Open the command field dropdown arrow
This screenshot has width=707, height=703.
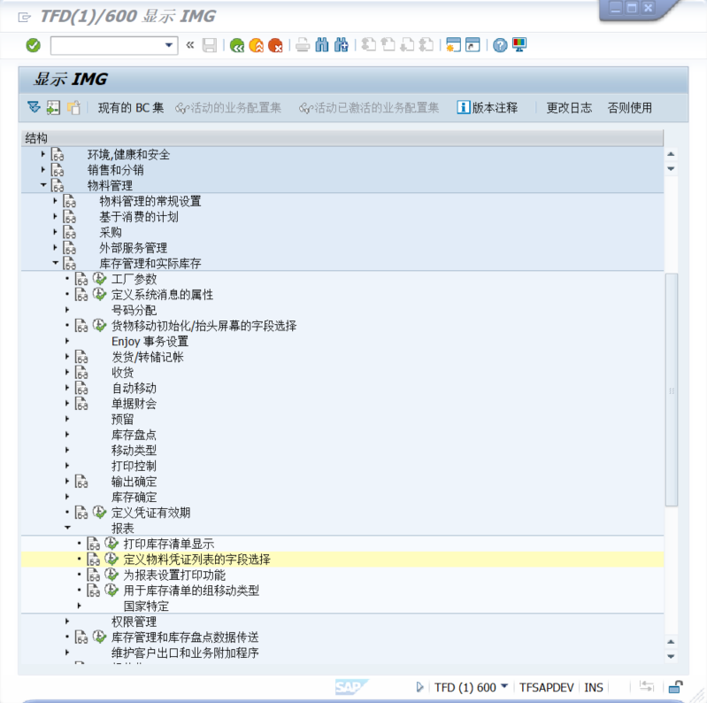tap(170, 45)
